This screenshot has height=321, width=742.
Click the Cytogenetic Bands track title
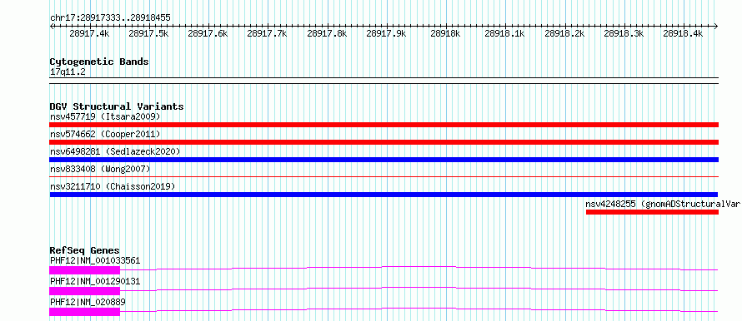point(99,62)
